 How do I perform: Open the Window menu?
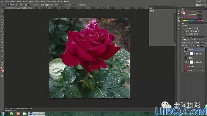60,2
